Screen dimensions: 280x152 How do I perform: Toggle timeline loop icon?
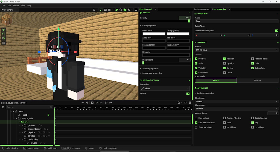tap(186, 103)
